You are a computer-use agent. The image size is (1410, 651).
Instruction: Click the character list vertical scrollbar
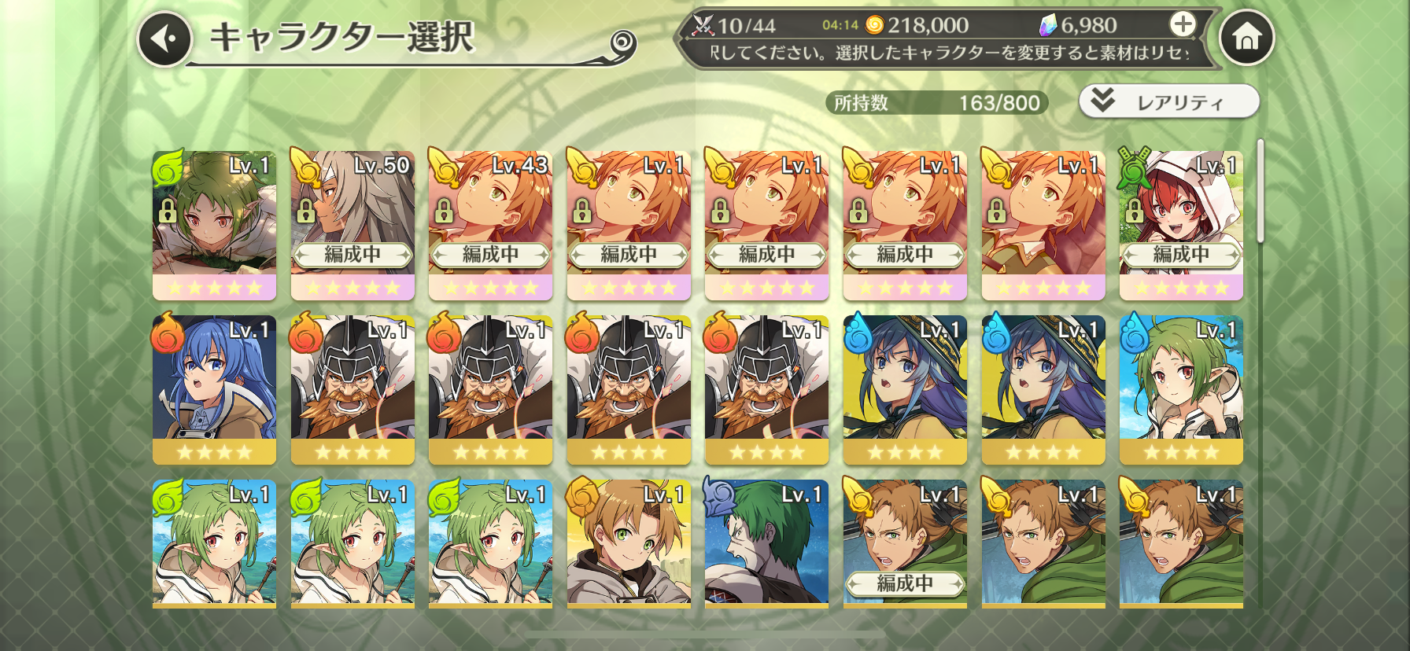tap(1260, 191)
